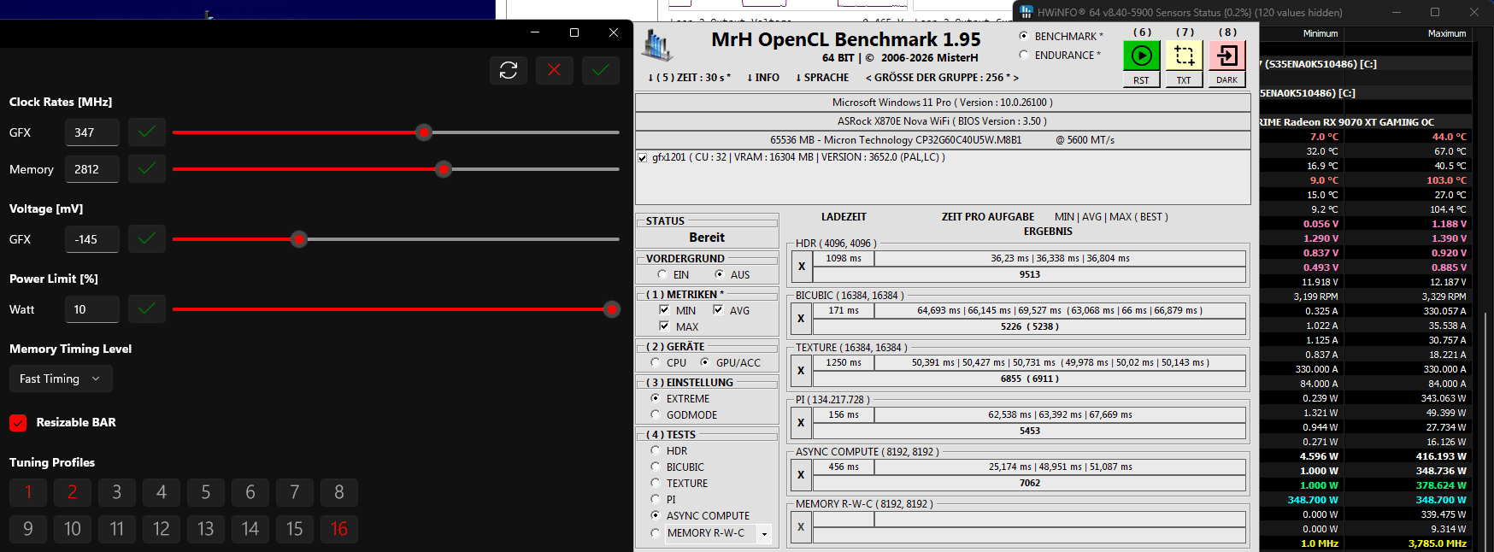1494x552 pixels.
Task: Toggle the gfx1201 device checkbox
Action: [x=643, y=158]
